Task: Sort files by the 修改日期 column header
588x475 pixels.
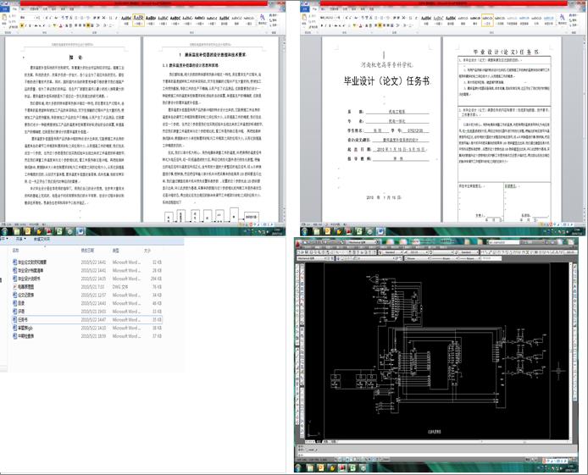Action: (87, 251)
